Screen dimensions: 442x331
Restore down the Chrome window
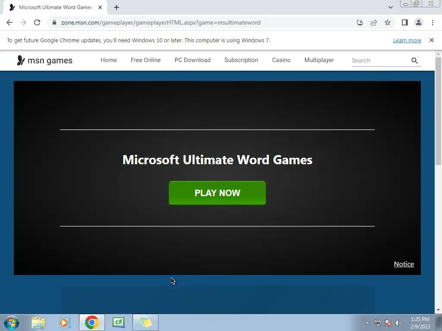[x=416, y=3]
